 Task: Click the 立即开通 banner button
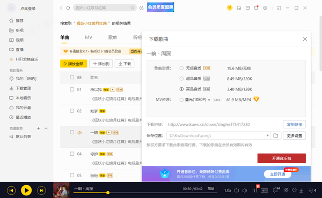[x=277, y=174]
